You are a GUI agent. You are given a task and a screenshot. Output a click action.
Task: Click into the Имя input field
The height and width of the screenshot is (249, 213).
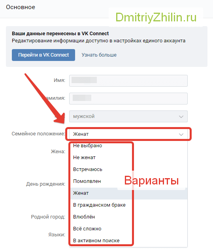point(128,81)
